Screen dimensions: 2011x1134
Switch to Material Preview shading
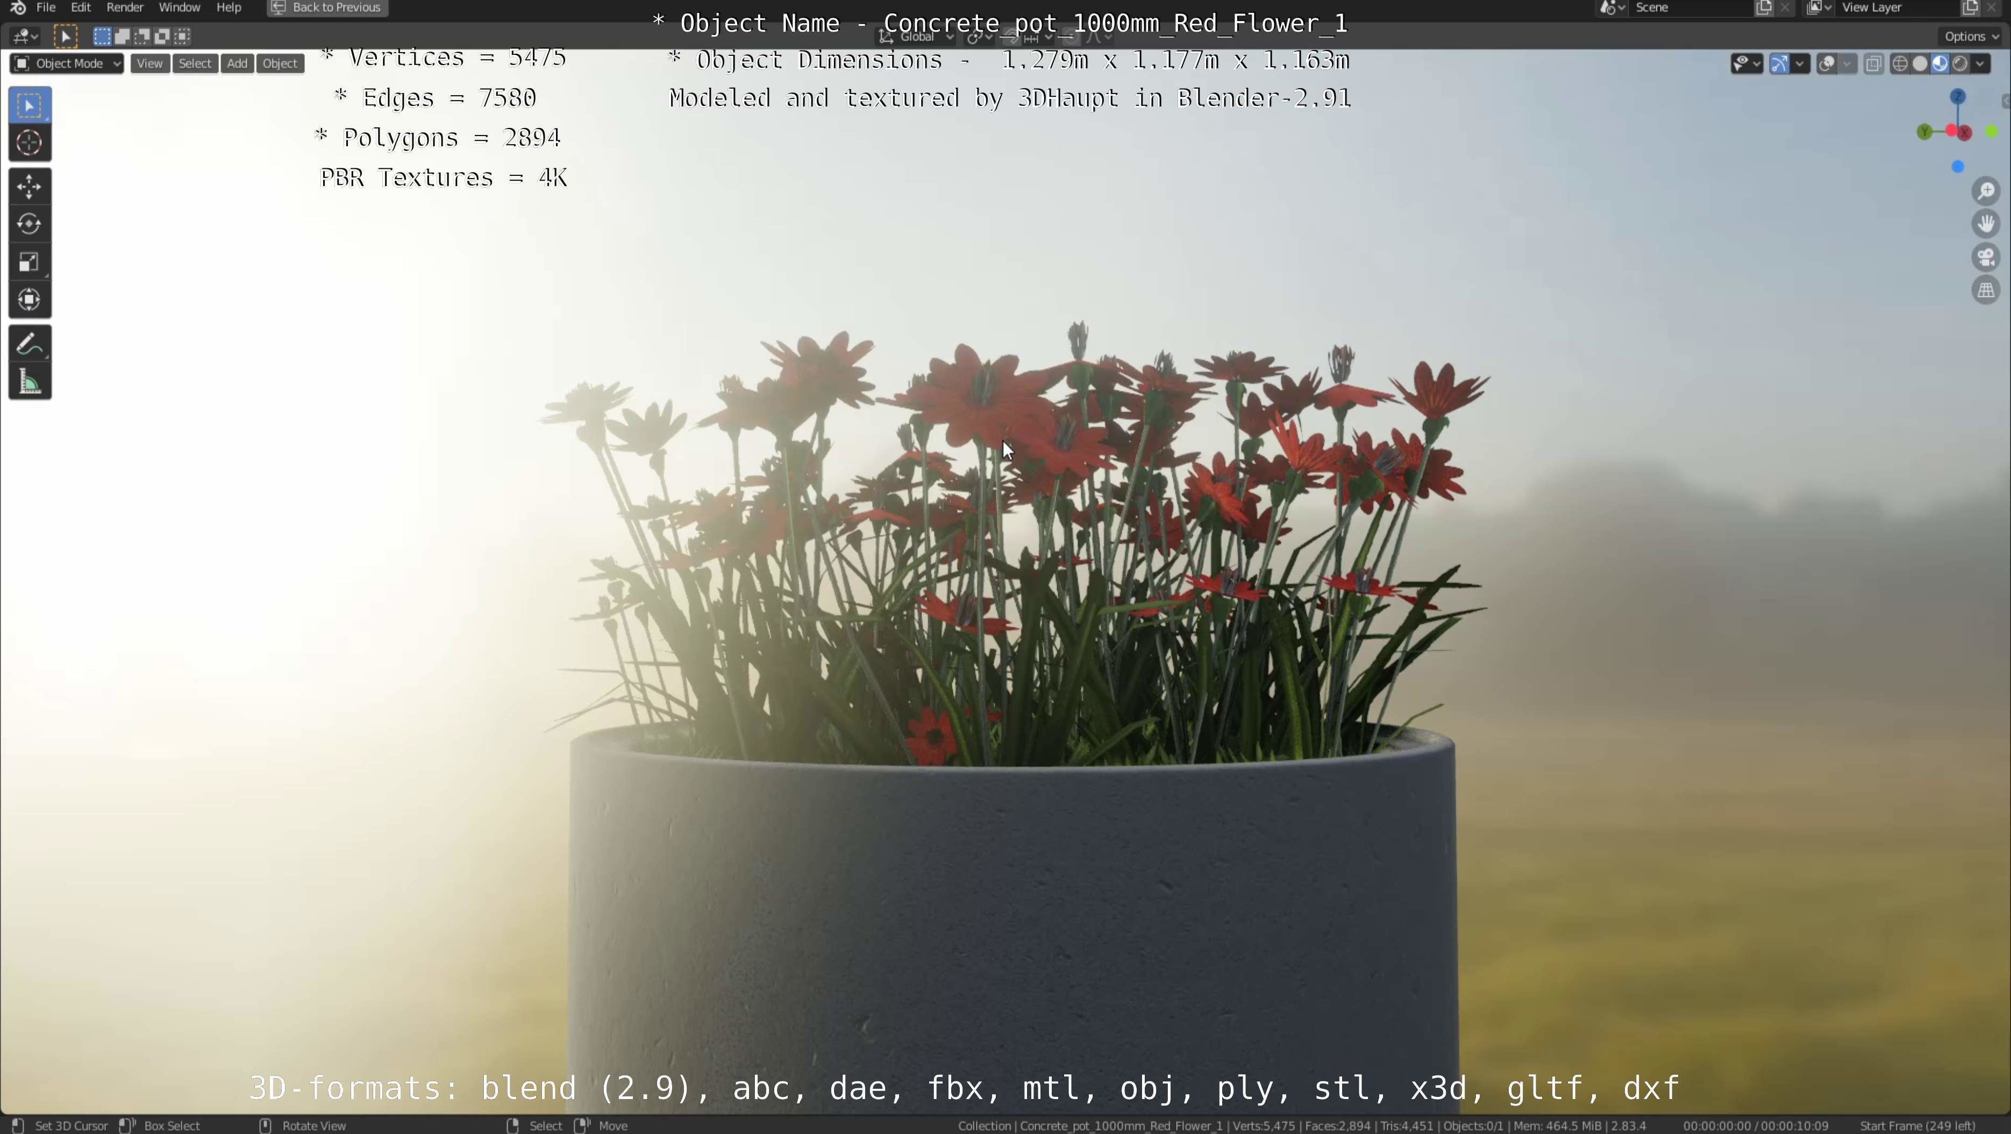click(x=1940, y=64)
